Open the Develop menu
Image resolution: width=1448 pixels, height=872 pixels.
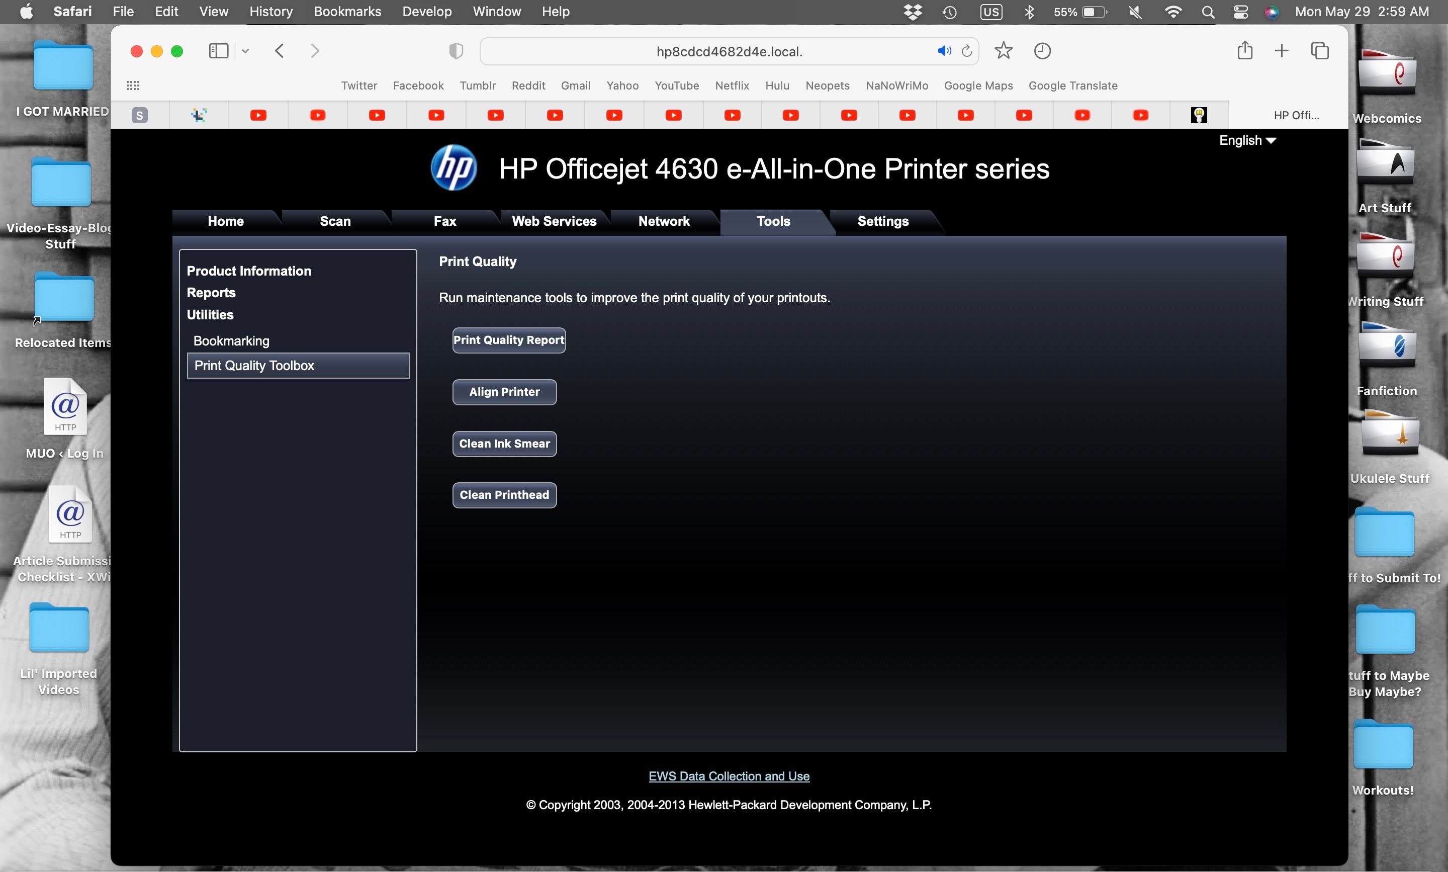(426, 12)
